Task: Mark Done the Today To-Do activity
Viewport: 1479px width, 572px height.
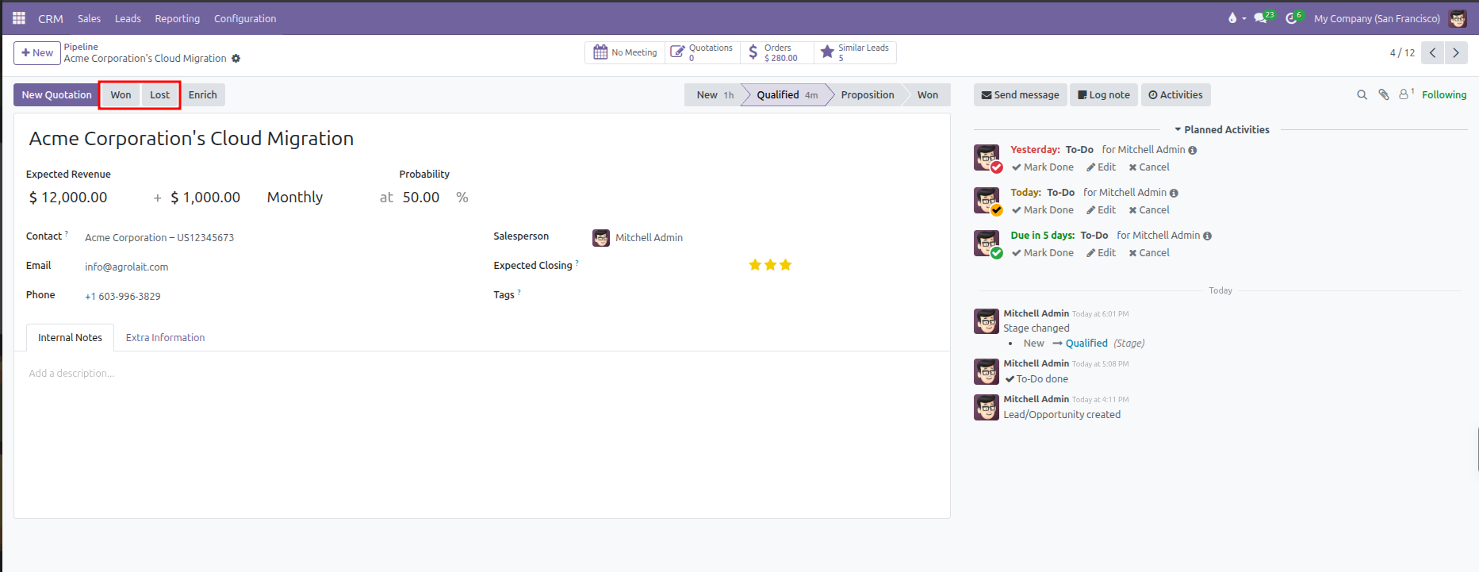Action: pyautogui.click(x=1042, y=210)
